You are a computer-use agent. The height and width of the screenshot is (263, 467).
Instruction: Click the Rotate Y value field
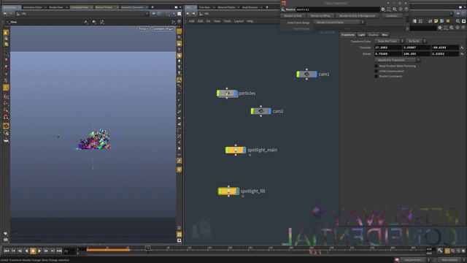[417, 54]
